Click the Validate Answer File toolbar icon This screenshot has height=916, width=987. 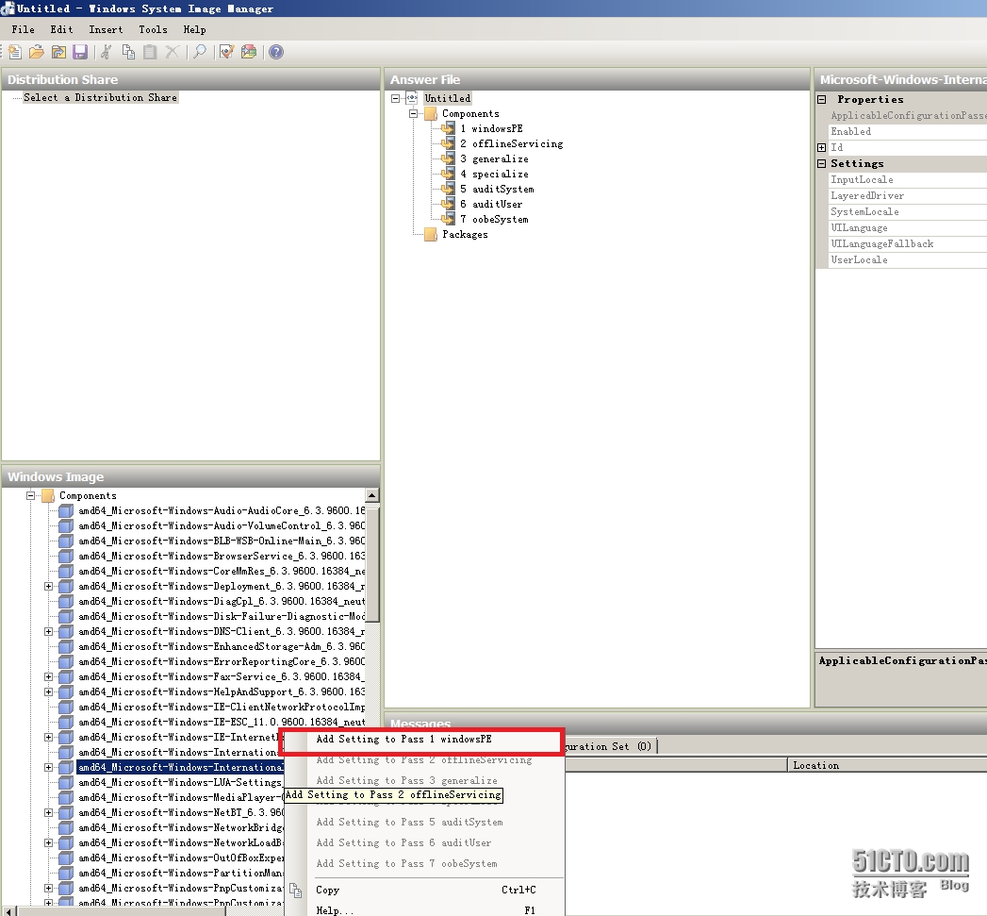pyautogui.click(x=226, y=52)
